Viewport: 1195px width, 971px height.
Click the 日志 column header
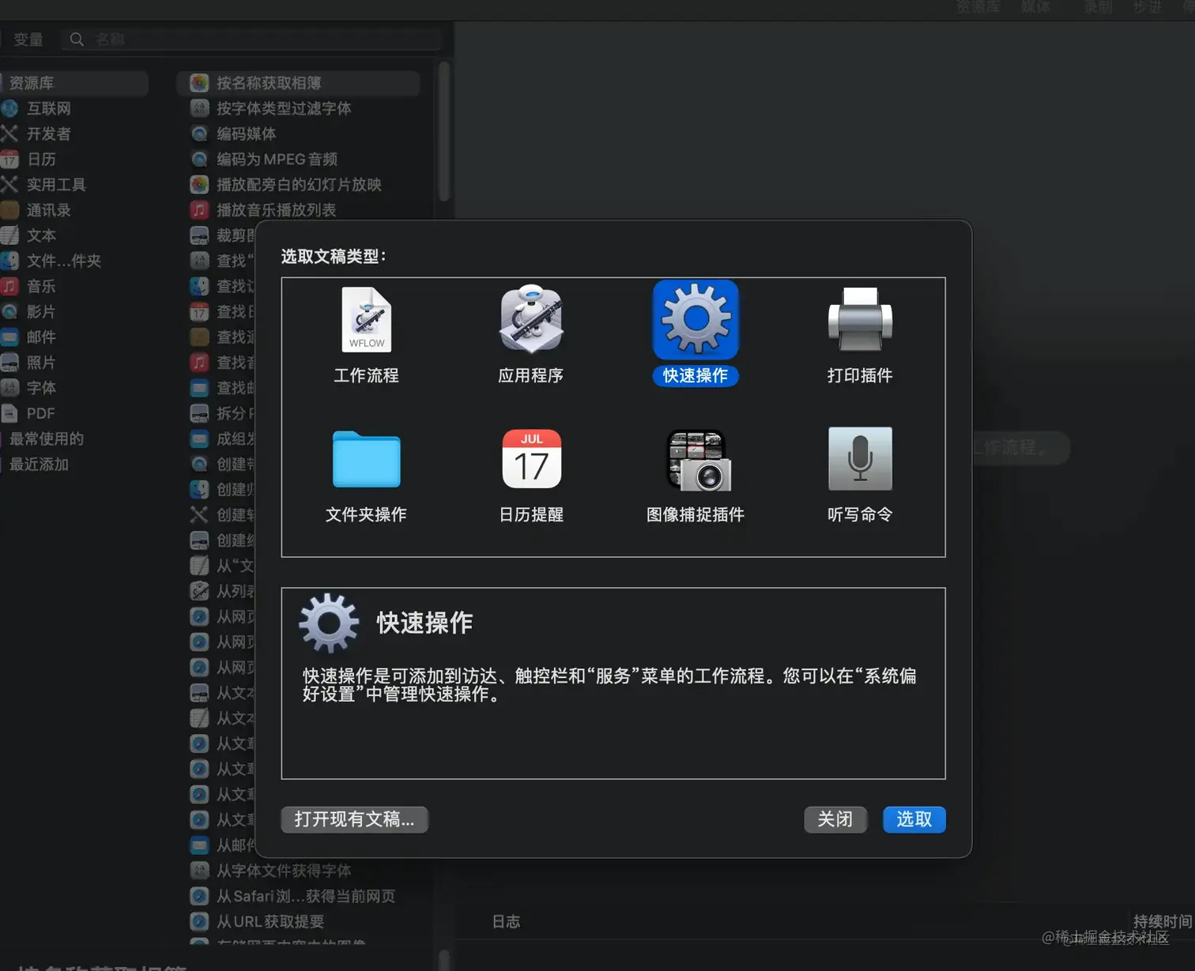[506, 921]
